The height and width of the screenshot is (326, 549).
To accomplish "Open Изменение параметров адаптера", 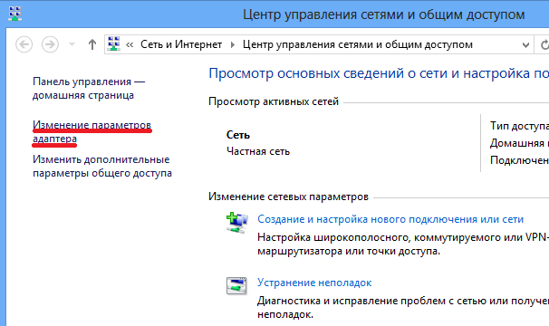I will click(91, 131).
